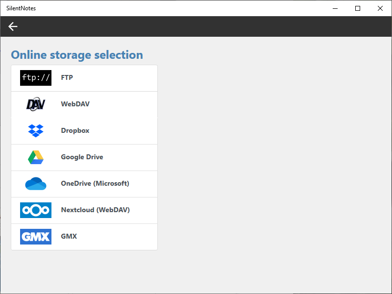Click the Nextcloud logo icon

tap(36, 210)
